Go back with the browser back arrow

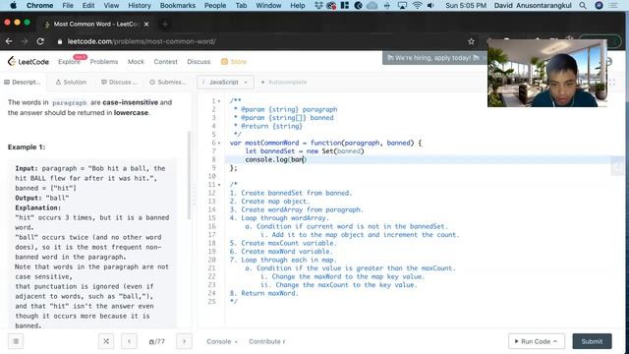9,41
